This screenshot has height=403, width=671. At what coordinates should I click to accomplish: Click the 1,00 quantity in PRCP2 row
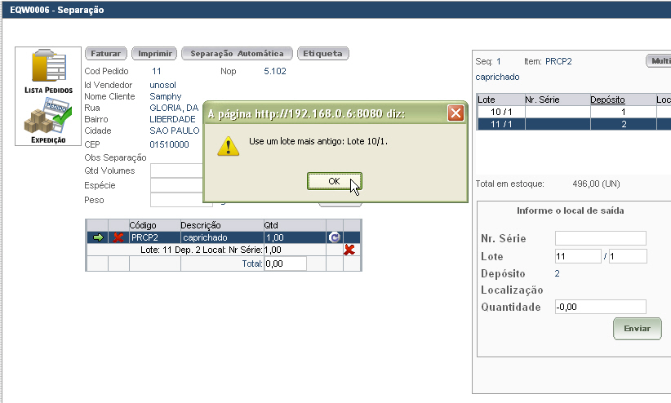click(275, 237)
